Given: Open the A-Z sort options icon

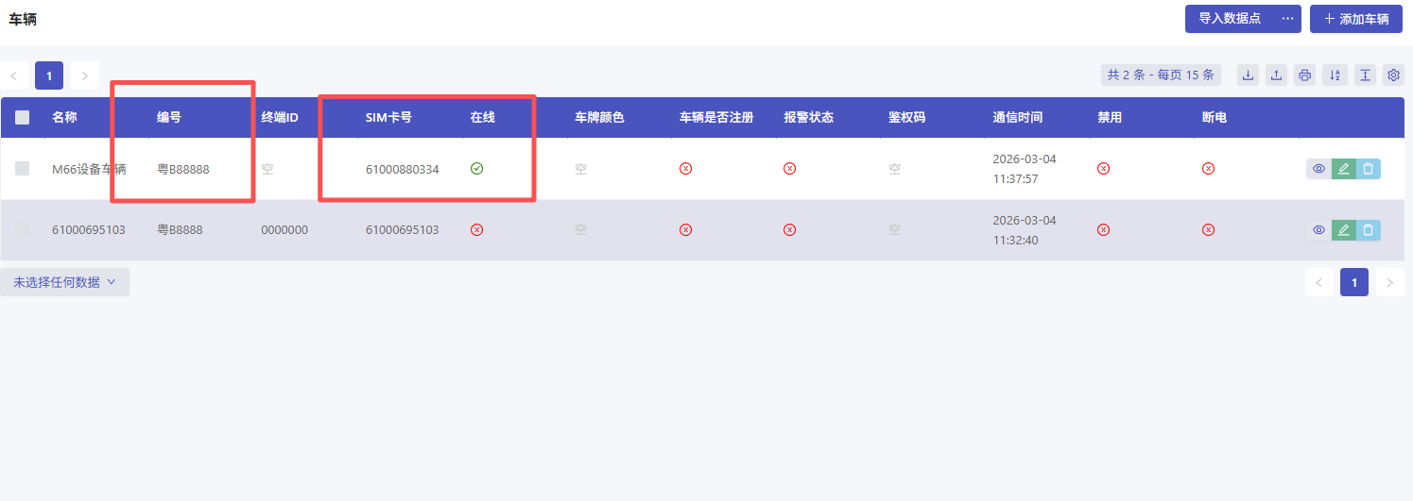Looking at the screenshot, I should [1335, 75].
